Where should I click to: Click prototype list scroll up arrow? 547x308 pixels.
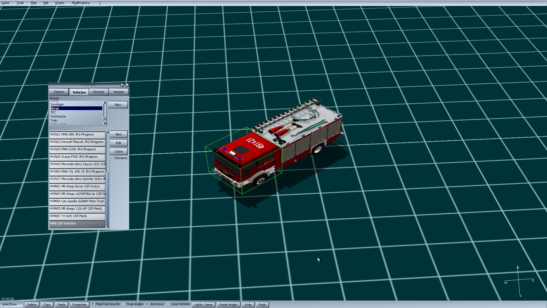pyautogui.click(x=107, y=132)
